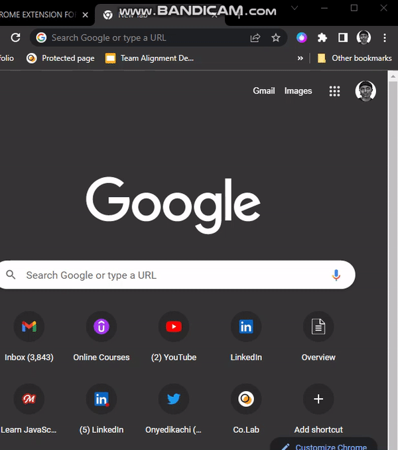Image resolution: width=398 pixels, height=450 pixels.
Task: Open the Overview shortcut
Action: click(318, 337)
